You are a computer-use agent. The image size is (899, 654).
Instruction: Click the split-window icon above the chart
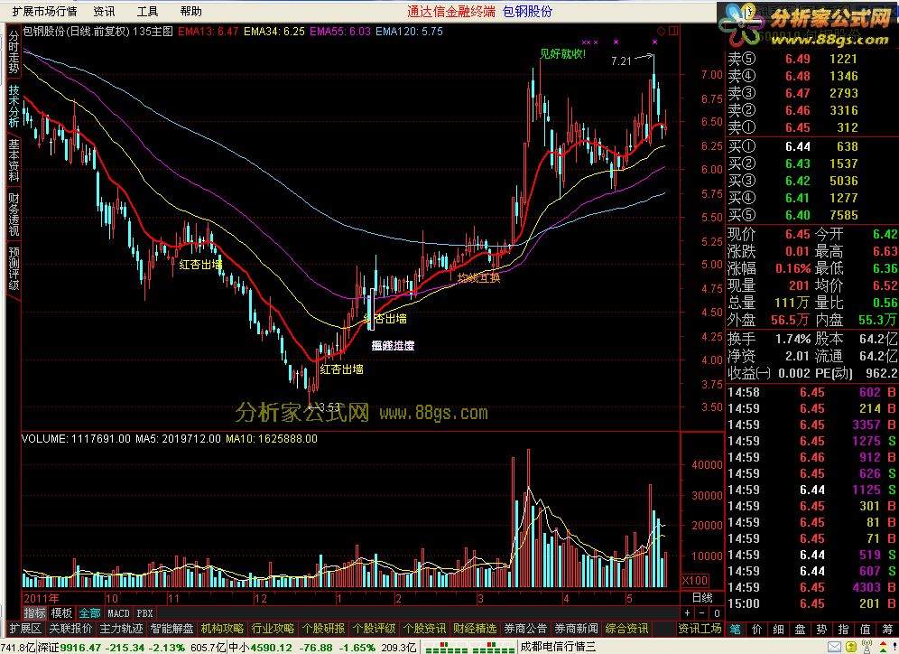(673, 31)
